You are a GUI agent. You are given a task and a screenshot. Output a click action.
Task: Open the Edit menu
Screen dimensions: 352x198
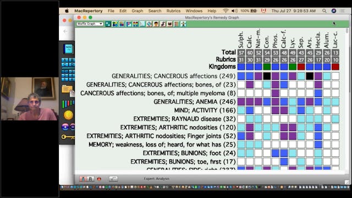click(123, 11)
